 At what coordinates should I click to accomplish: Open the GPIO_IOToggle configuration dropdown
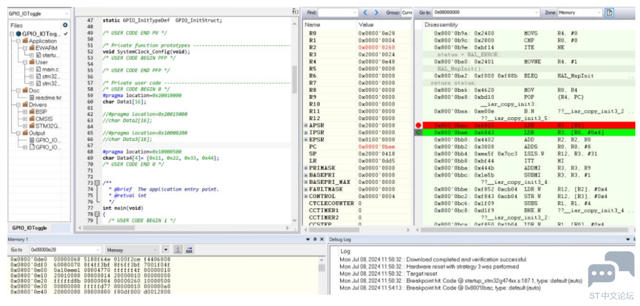coord(39,13)
